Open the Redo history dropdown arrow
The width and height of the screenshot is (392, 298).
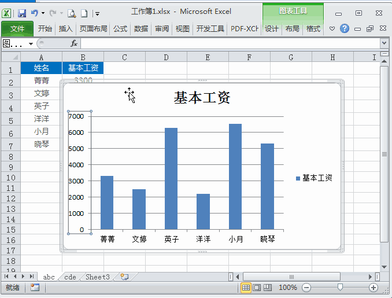coord(61,13)
